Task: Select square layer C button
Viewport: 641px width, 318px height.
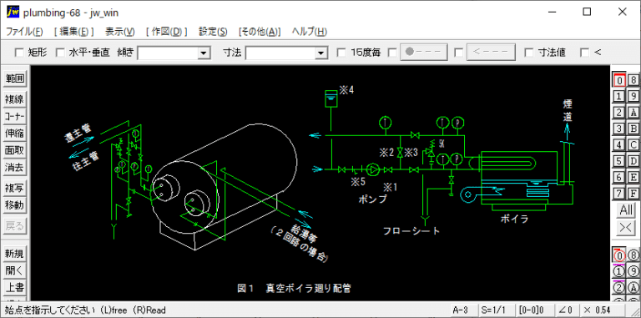Action: [x=633, y=144]
